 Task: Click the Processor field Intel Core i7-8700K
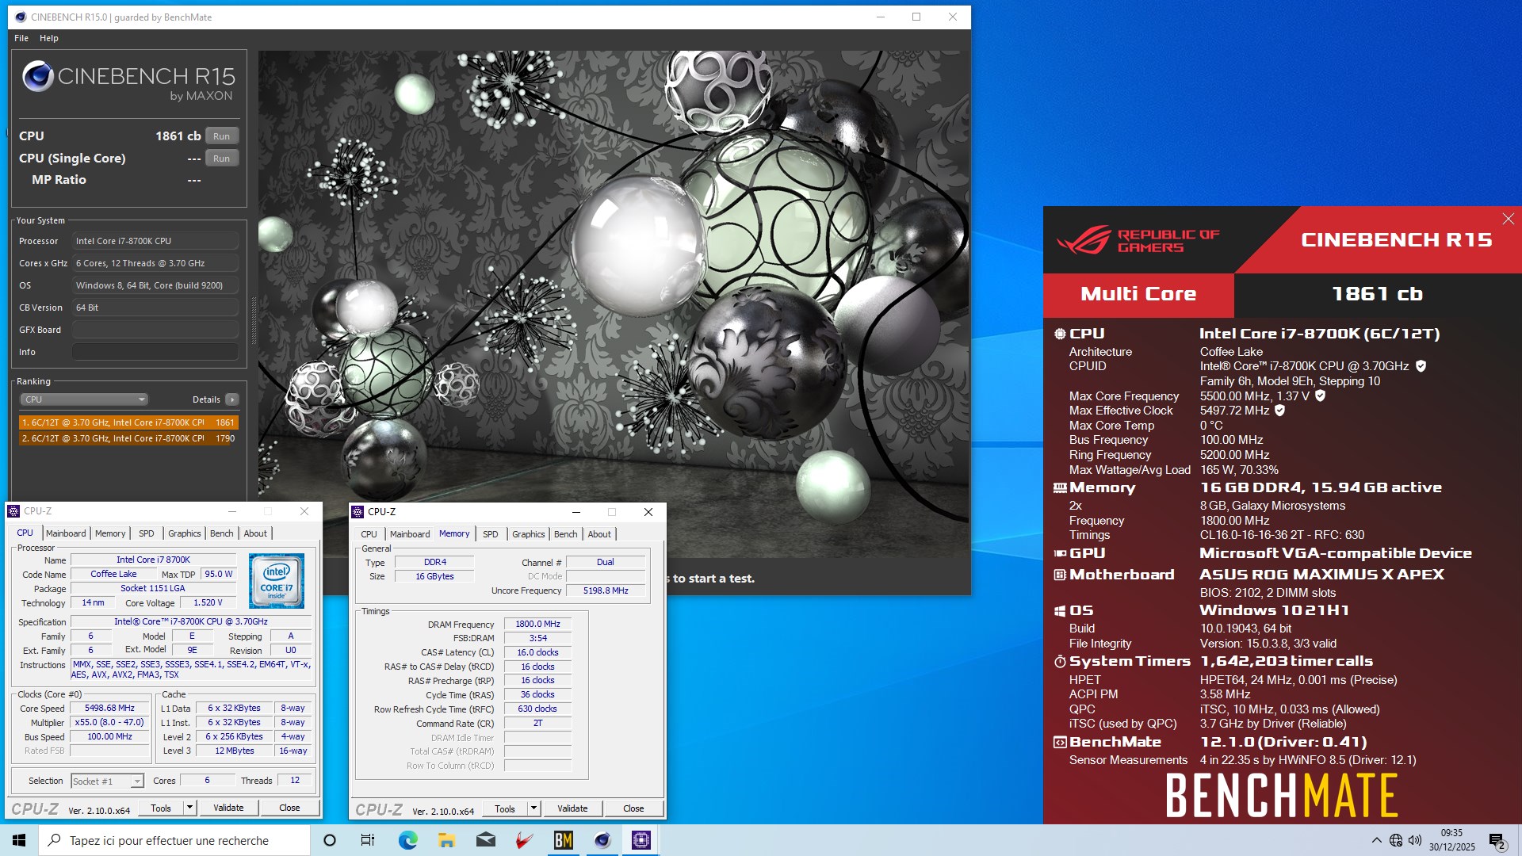155,241
